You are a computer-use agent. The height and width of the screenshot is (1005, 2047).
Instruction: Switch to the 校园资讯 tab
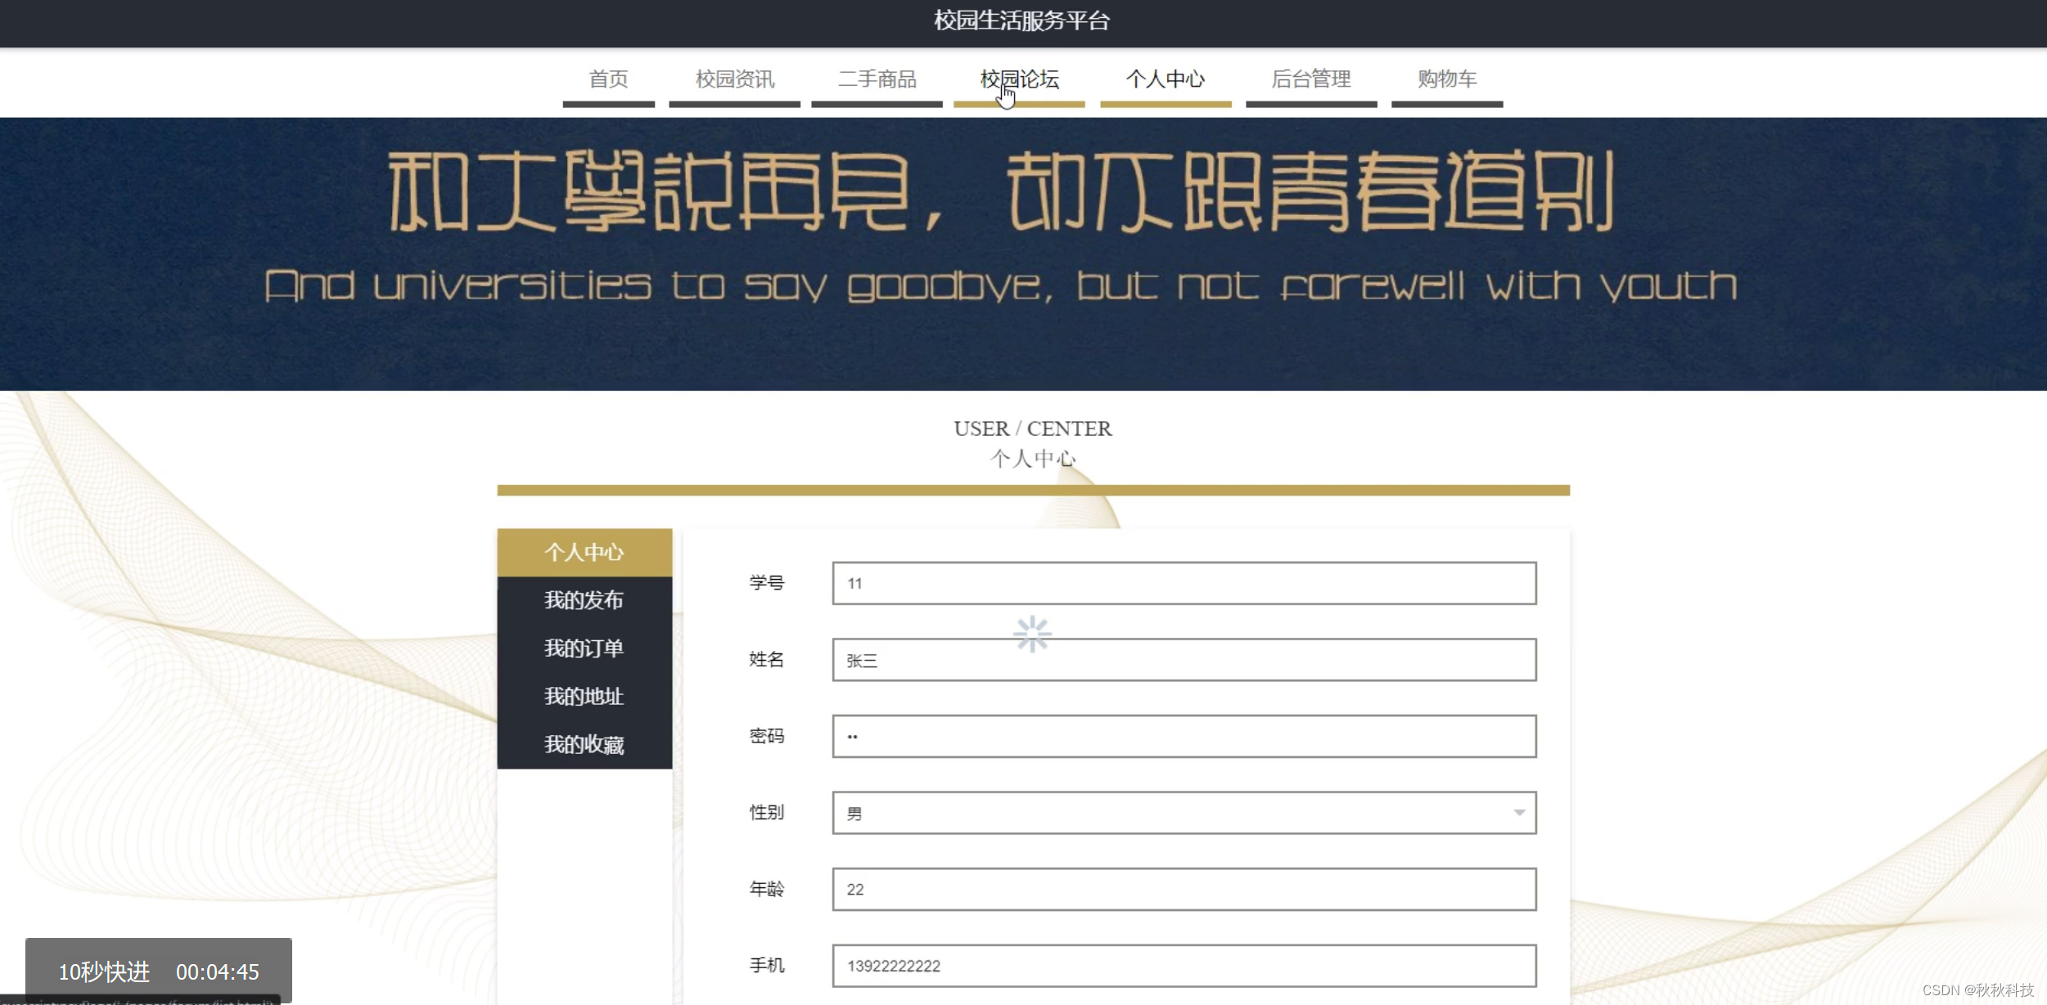[x=734, y=79]
